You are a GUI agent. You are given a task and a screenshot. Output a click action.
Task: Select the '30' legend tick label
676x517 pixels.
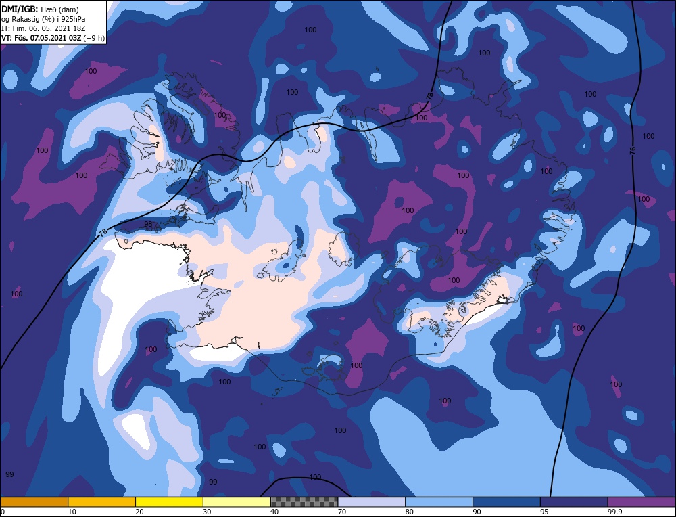tap(207, 512)
